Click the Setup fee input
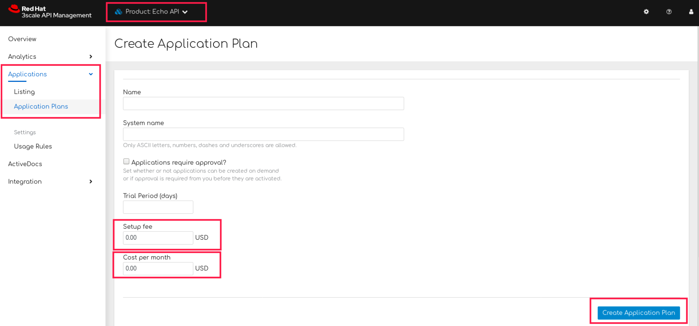This screenshot has width=699, height=326. coord(158,238)
